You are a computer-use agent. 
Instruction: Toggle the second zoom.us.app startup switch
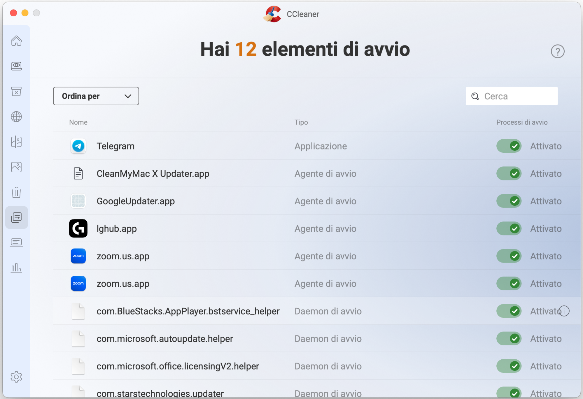pyautogui.click(x=509, y=284)
